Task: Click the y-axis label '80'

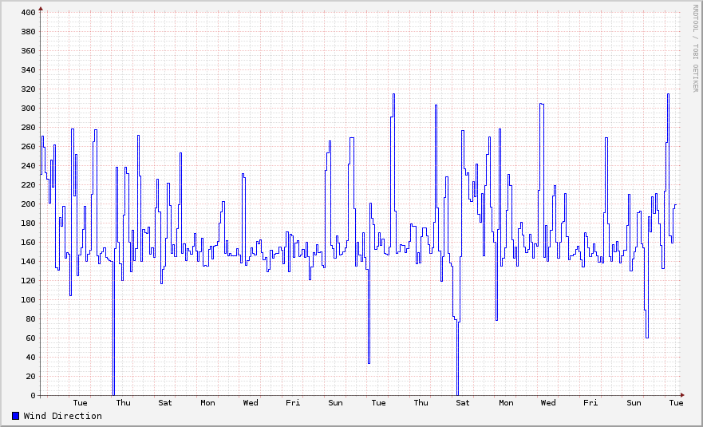Action: [x=30, y=319]
